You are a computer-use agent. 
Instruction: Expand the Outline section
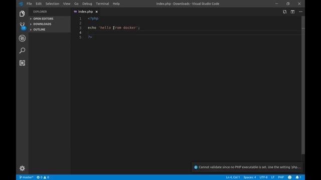39,29
